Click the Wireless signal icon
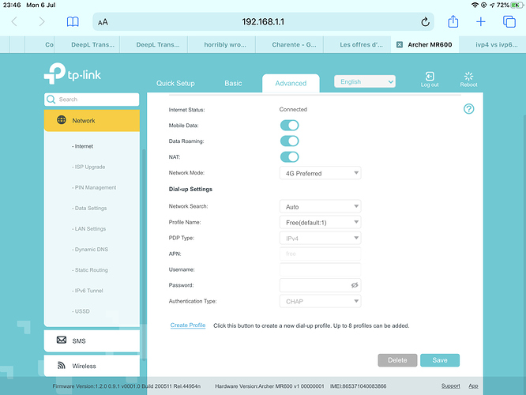 point(62,365)
